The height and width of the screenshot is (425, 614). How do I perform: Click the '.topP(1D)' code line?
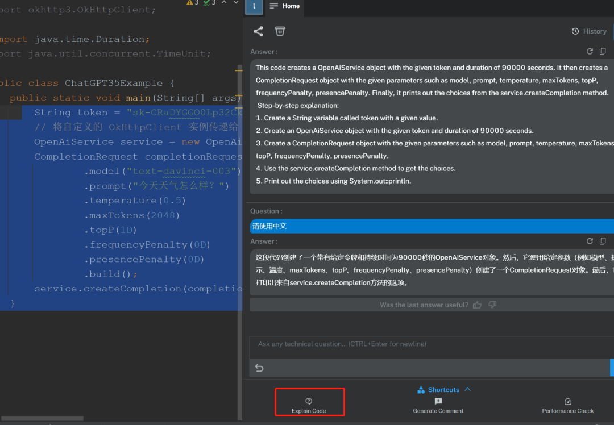tap(110, 230)
